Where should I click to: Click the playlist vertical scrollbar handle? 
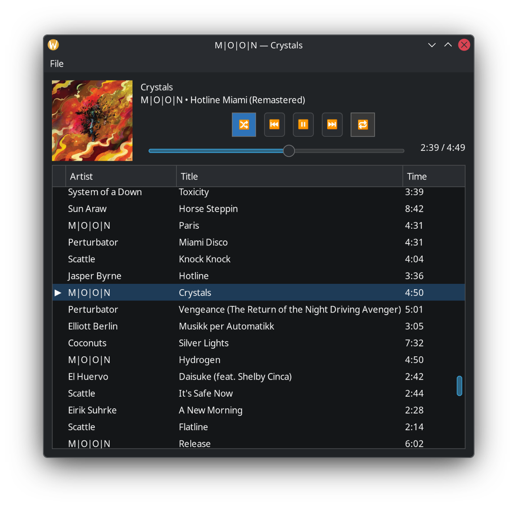[x=459, y=386]
